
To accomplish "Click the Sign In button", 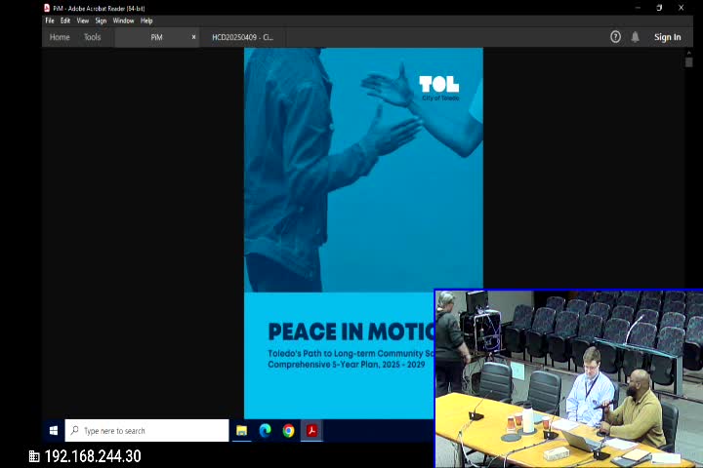I will pyautogui.click(x=667, y=37).
